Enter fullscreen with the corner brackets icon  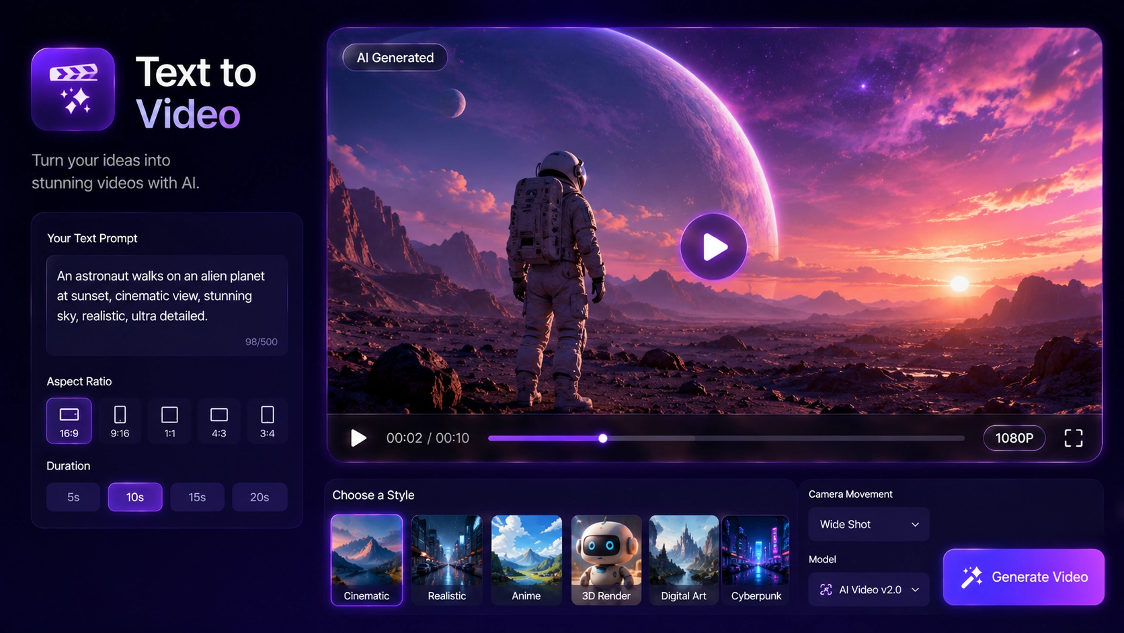(x=1074, y=438)
